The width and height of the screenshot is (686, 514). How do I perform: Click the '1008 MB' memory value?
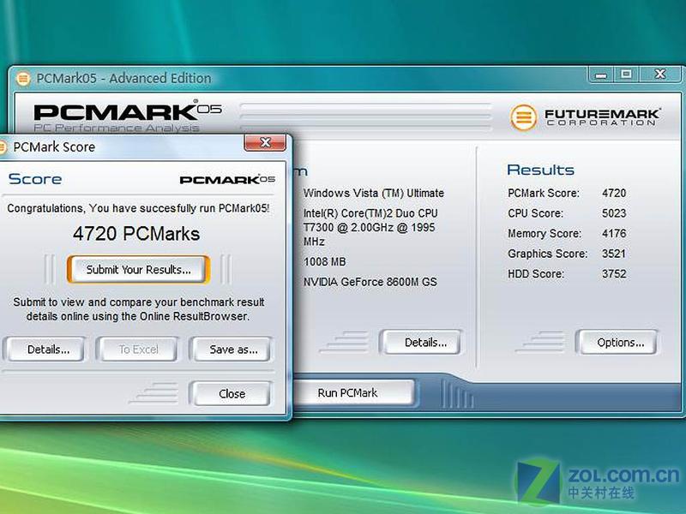tap(325, 261)
